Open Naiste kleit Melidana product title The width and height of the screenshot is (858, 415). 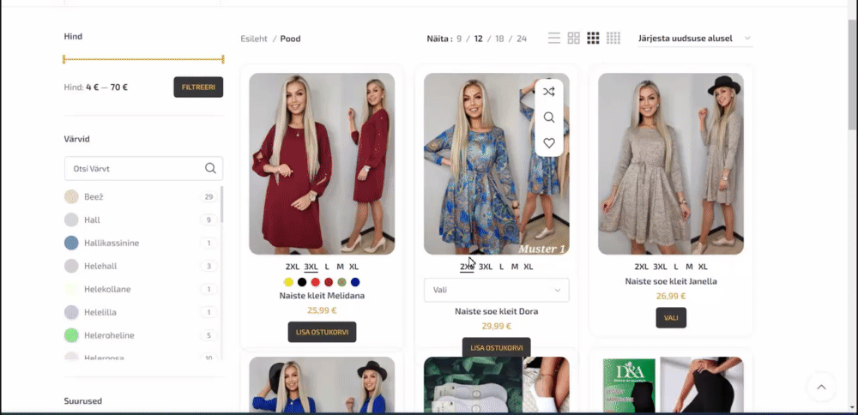(322, 296)
